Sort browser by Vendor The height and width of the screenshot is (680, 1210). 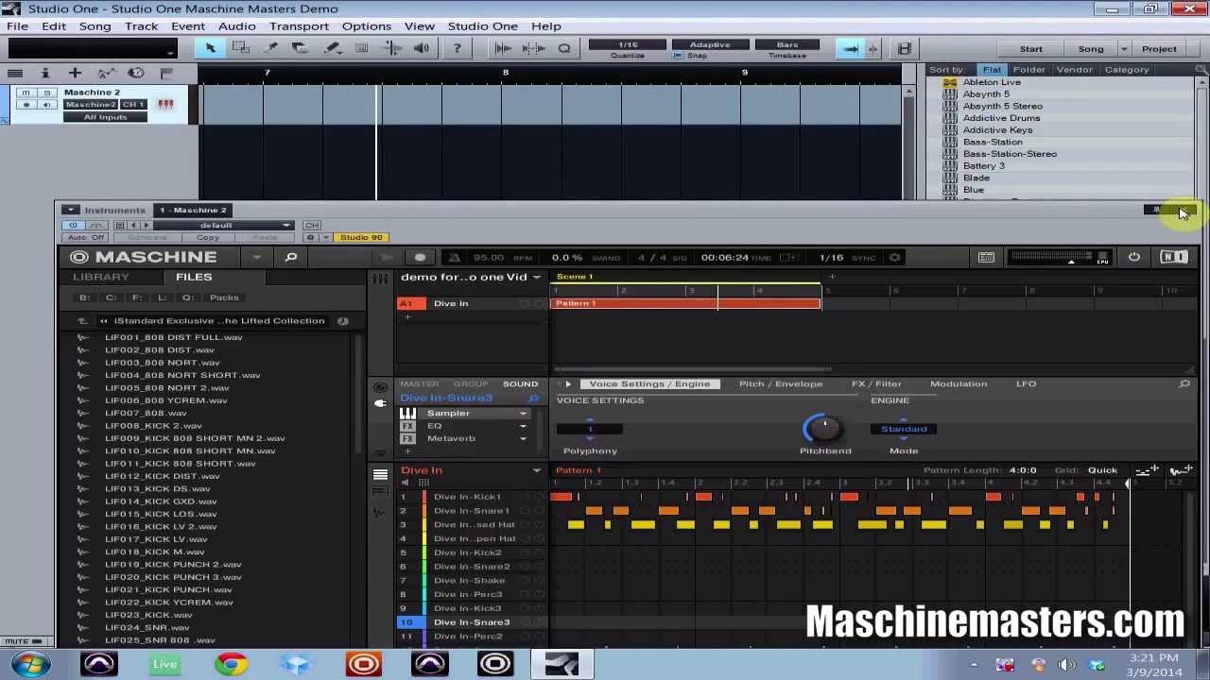point(1074,70)
